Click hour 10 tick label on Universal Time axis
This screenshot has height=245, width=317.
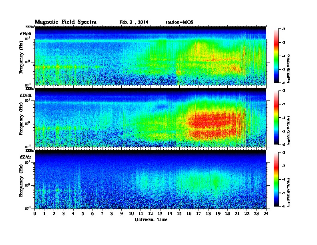pyautogui.click(x=131, y=214)
